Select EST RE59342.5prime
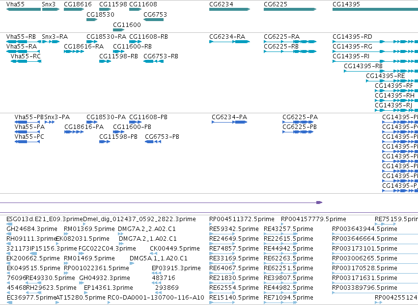The image size is (418, 305). click(x=222, y=234)
